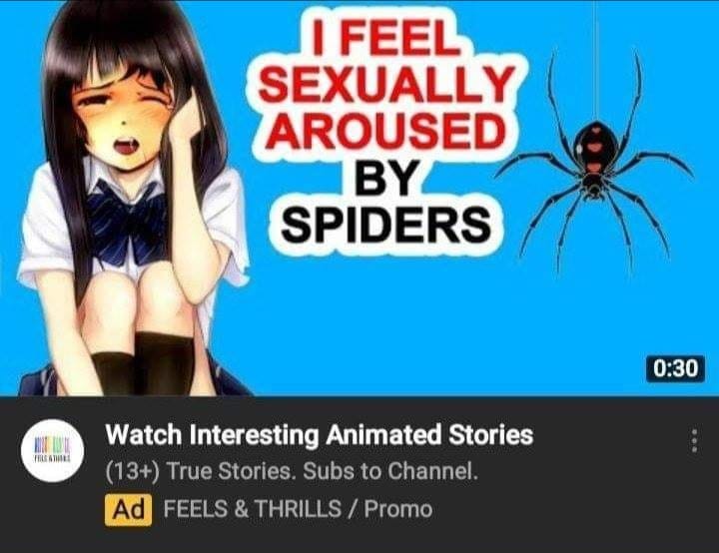Screen dimensions: 719x553
Task: Click the BY SPIDERS black text
Action: [385, 202]
